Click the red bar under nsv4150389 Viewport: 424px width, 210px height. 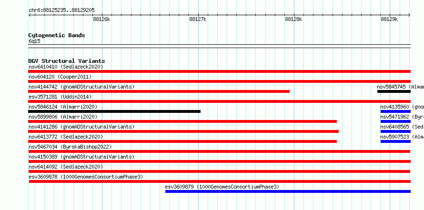click(219, 161)
